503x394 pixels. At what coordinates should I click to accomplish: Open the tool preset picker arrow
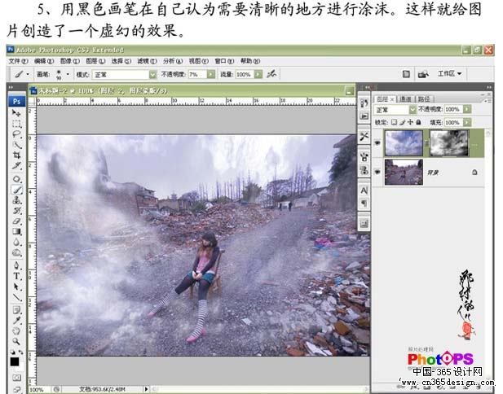pyautogui.click(x=28, y=74)
